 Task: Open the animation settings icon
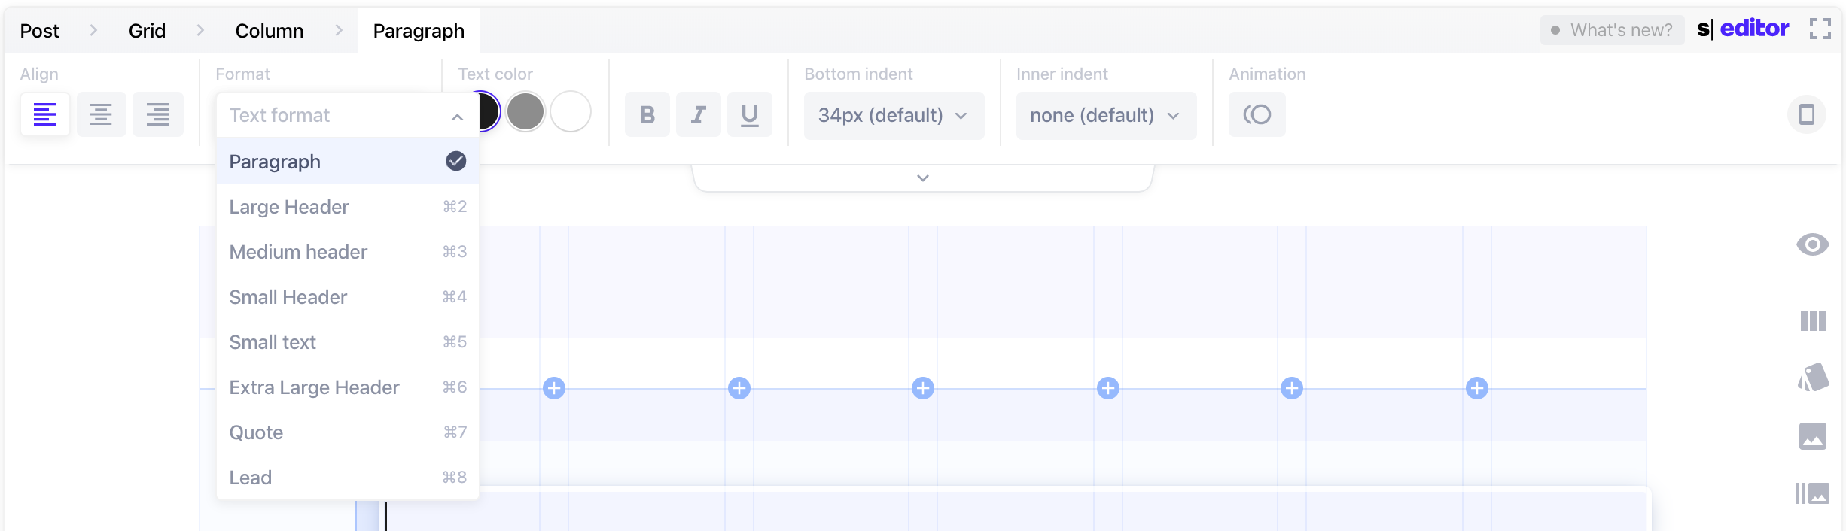click(x=1257, y=115)
